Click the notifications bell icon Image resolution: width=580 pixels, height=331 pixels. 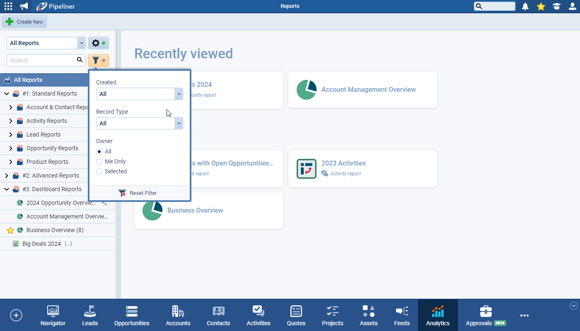(x=525, y=6)
